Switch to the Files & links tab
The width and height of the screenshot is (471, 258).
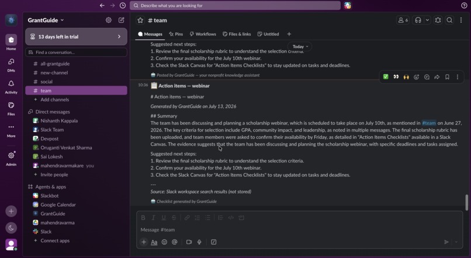[237, 34]
